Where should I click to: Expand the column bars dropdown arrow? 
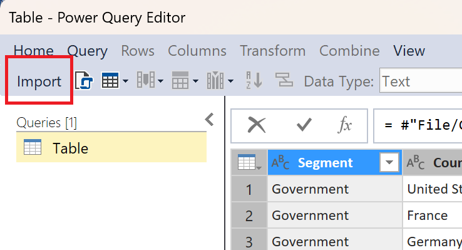pos(231,81)
